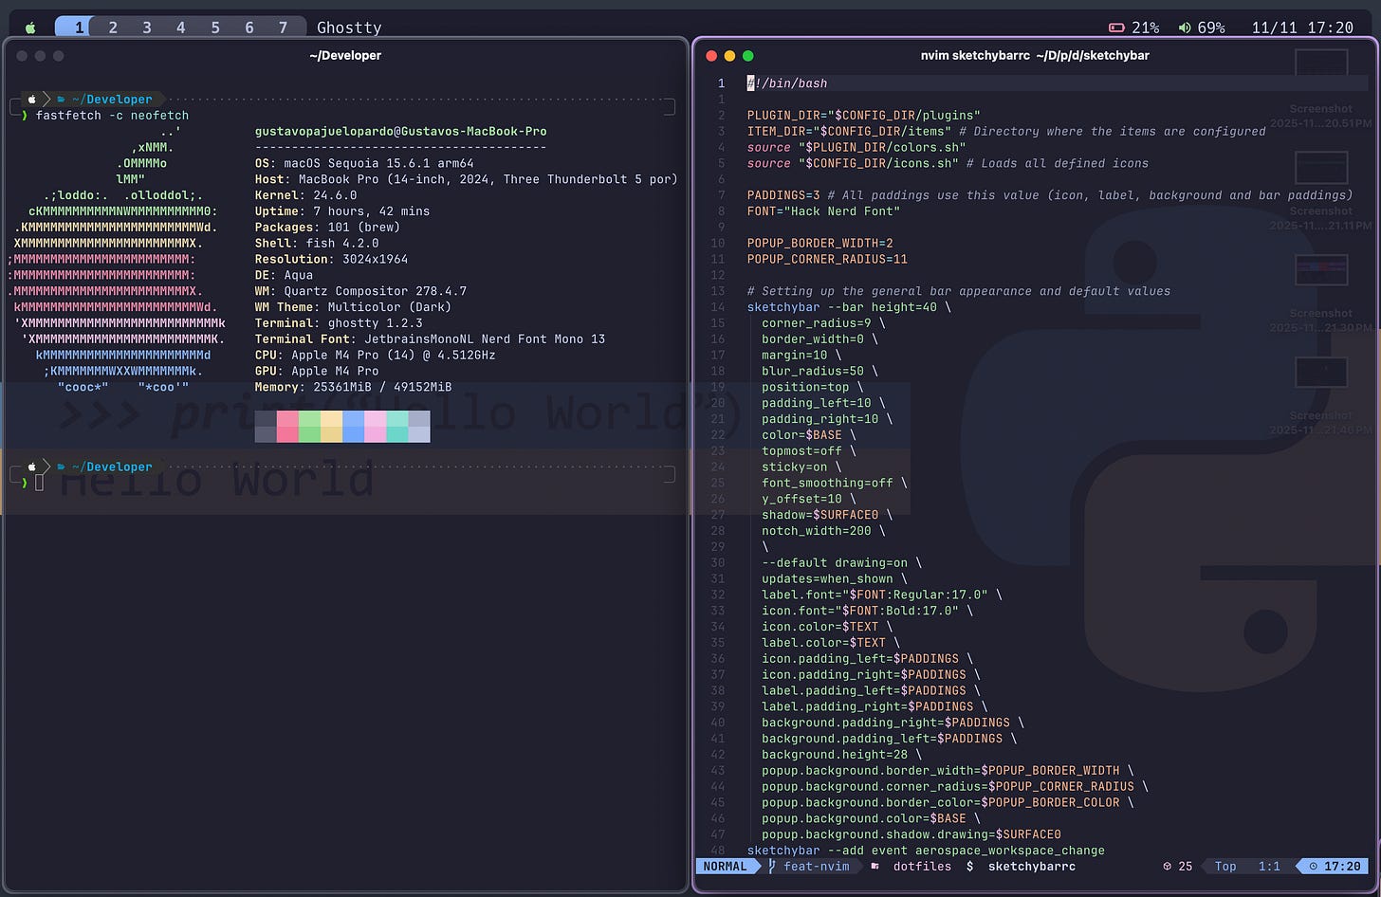Click the OS: macOS Sequoia 15.6.1 line
The image size is (1381, 897).
364,163
